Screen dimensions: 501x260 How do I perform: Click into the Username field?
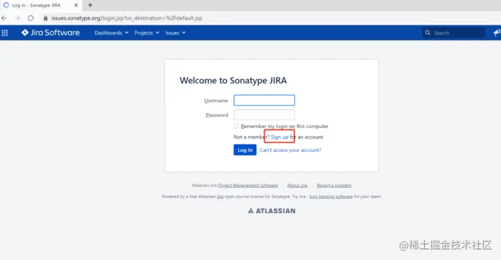pyautogui.click(x=264, y=100)
